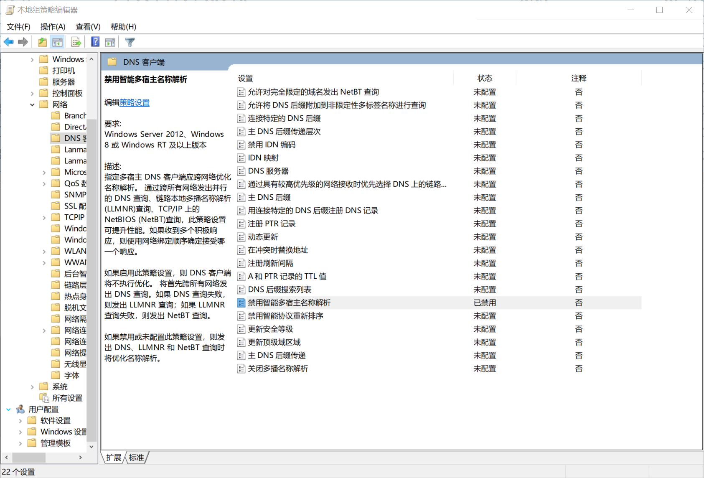Image resolution: width=704 pixels, height=478 pixels.
Task: Select the 禁用智能多宿主名称解析 setting
Action: (x=290, y=303)
